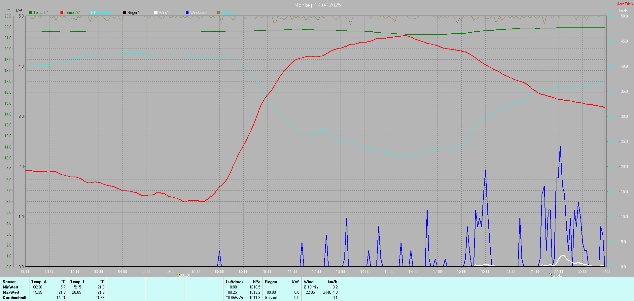
Task: Click the Luftdruck average value '1011.9'
Action: pyautogui.click(x=255, y=298)
